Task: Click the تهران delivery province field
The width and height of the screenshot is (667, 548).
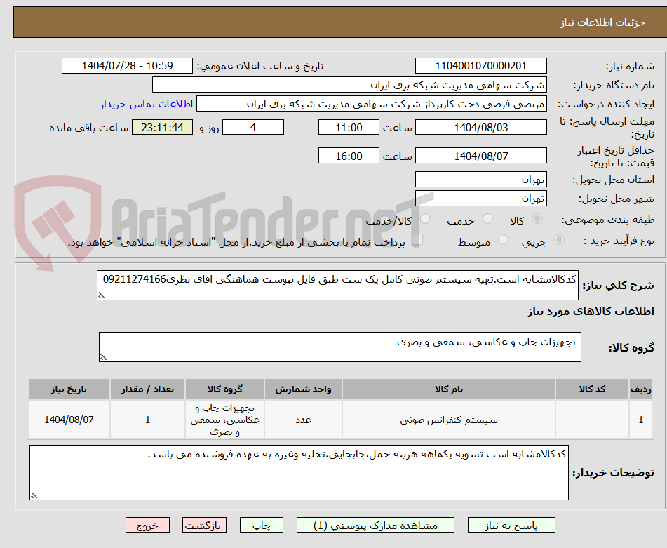Action: 481,179
